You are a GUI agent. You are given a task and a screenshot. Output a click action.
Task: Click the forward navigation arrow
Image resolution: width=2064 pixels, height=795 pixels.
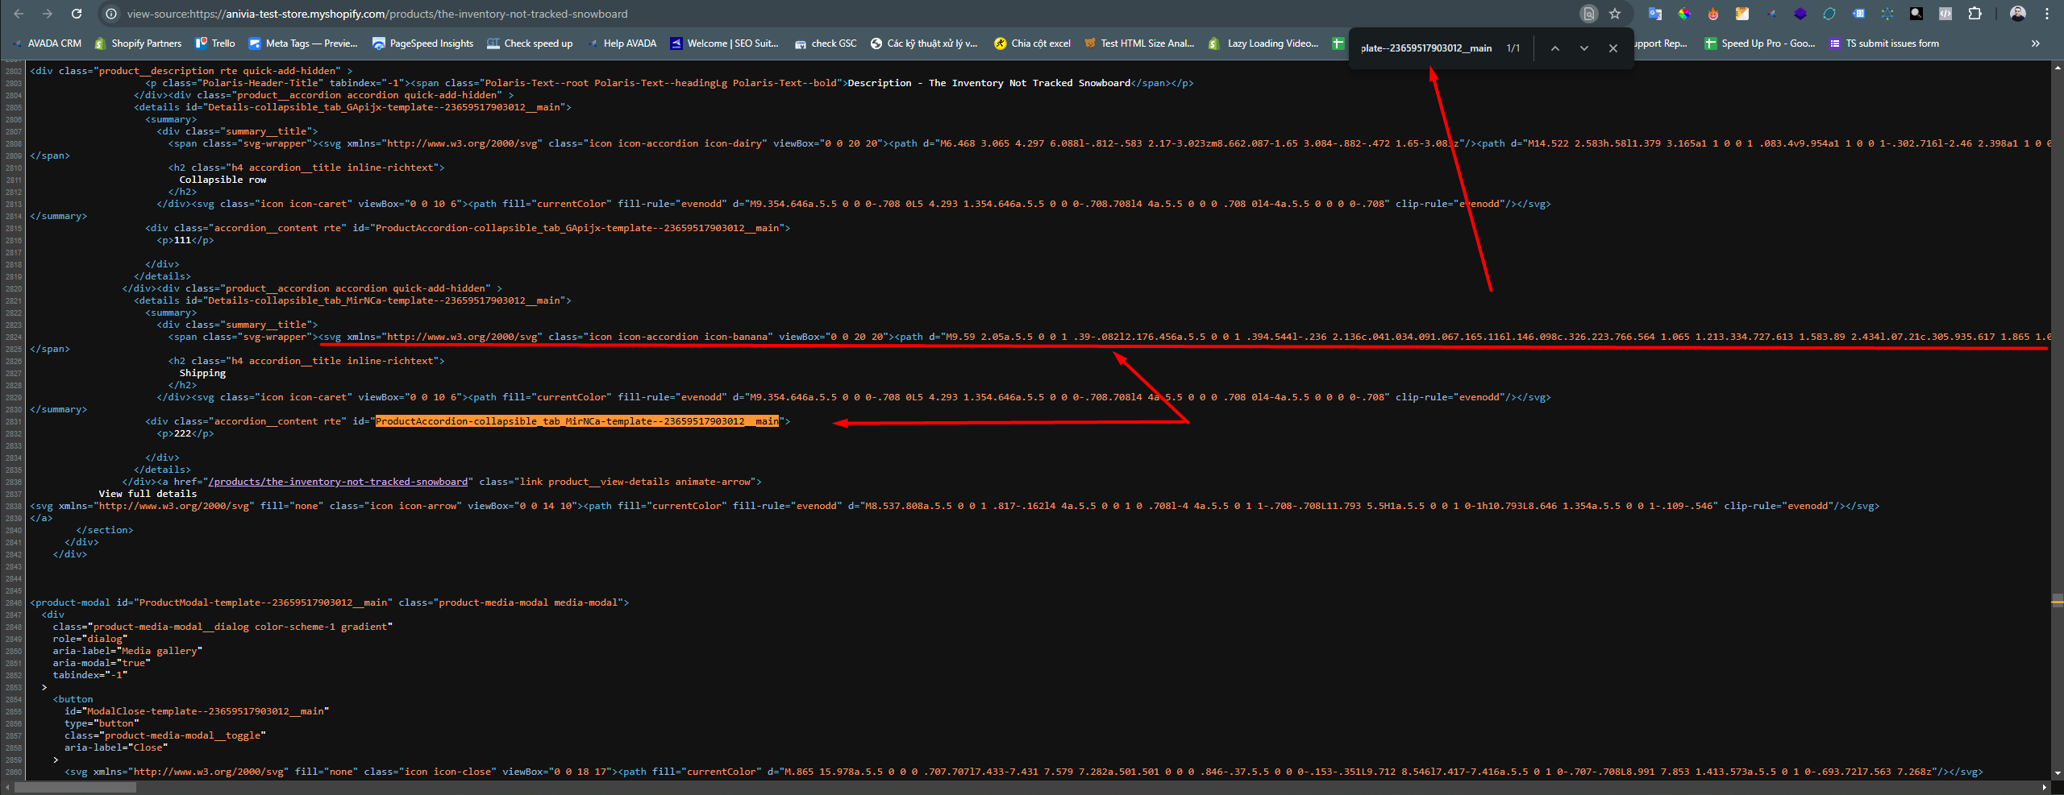click(x=48, y=14)
